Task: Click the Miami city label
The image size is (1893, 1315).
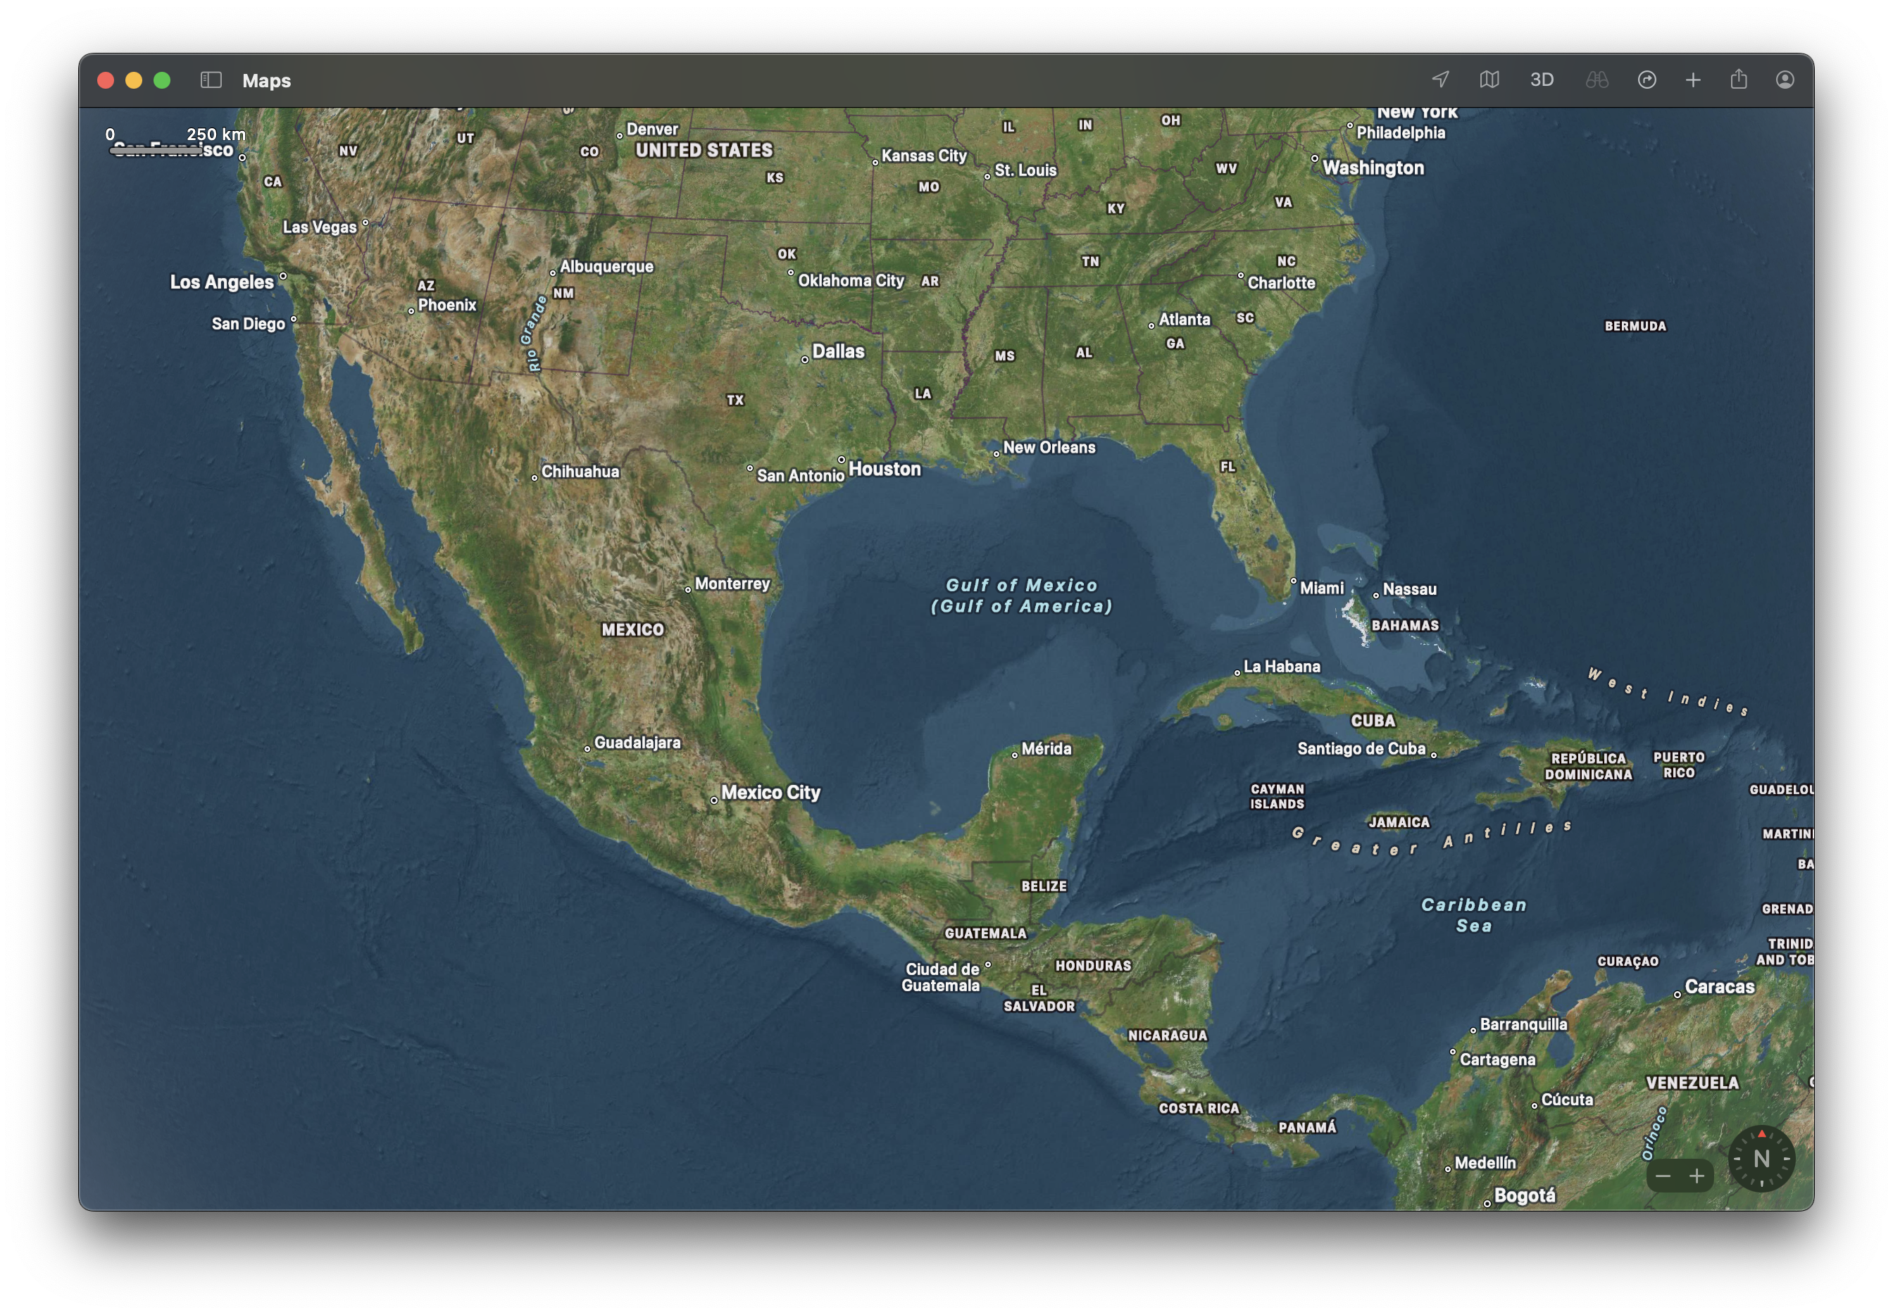Action: pyautogui.click(x=1321, y=589)
